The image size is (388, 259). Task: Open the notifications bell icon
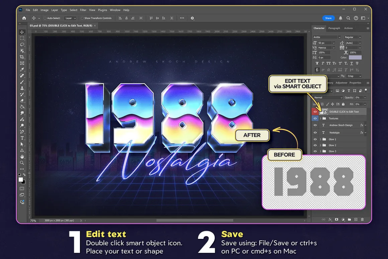tap(341, 18)
